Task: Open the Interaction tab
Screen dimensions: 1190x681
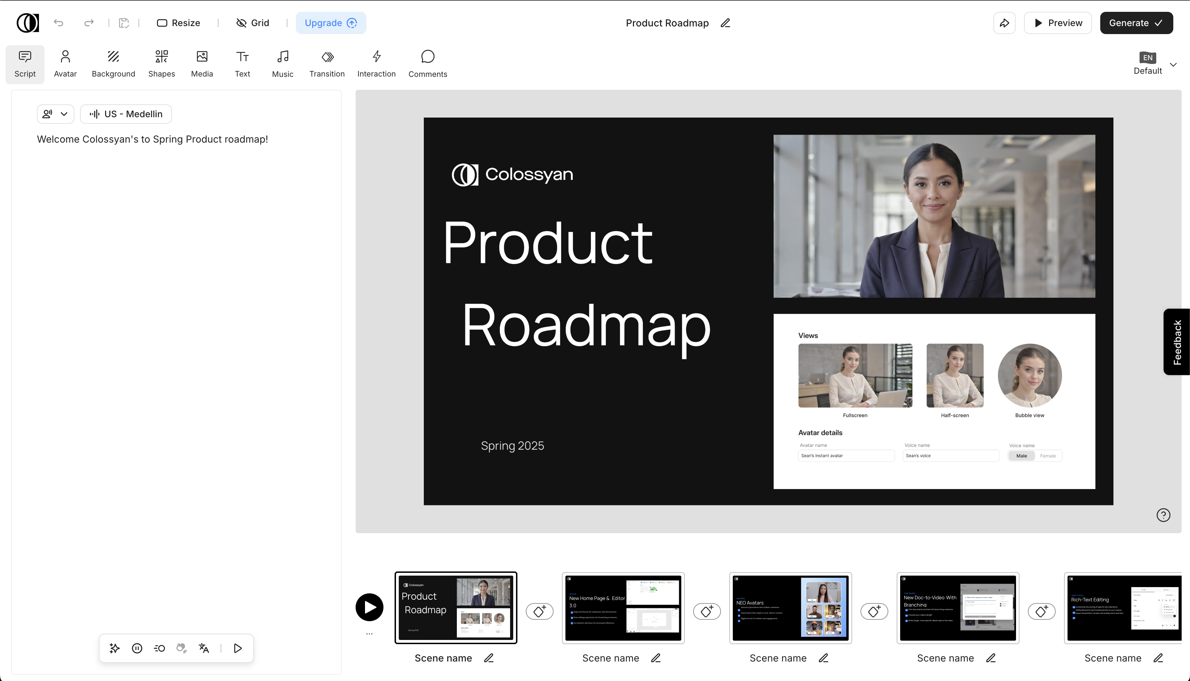Action: 376,64
